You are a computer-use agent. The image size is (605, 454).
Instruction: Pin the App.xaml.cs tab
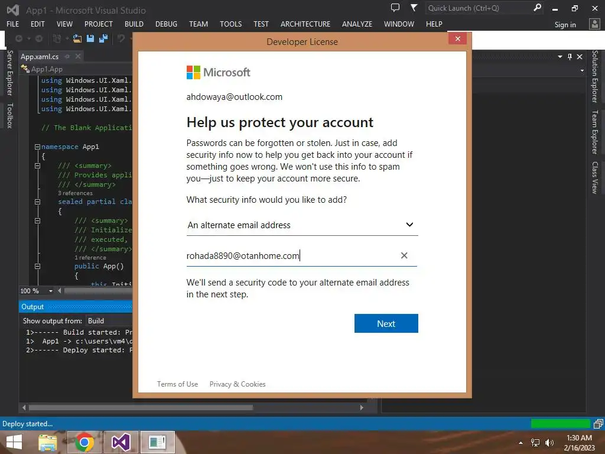point(67,56)
